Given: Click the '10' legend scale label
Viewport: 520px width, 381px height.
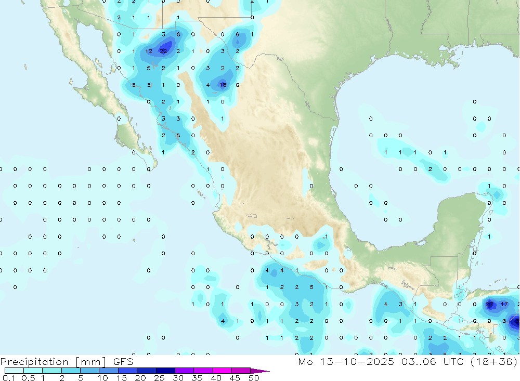Looking at the screenshot, I should [x=102, y=378].
